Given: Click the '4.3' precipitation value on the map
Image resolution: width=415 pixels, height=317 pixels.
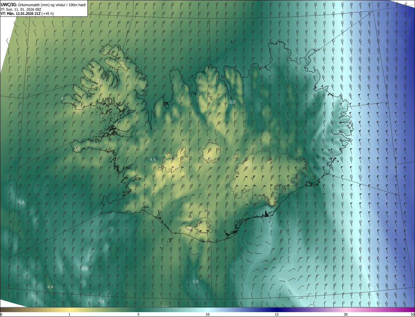Looking at the screenshot, I should [64, 98].
